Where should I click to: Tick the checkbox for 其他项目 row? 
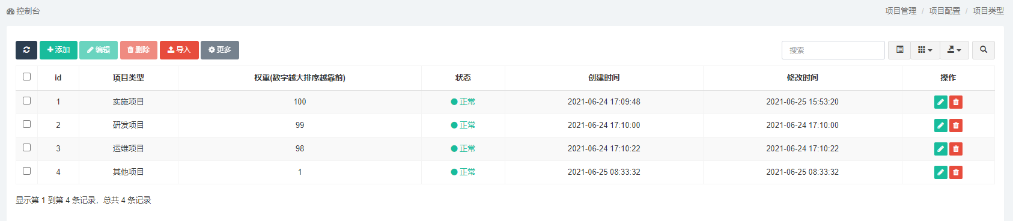click(x=26, y=171)
